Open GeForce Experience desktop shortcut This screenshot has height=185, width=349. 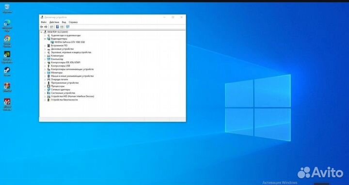tap(7, 57)
